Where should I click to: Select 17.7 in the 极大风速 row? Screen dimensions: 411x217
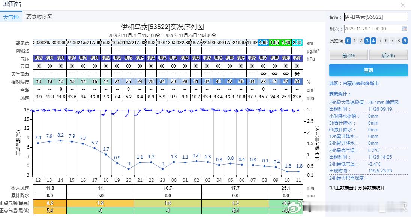coord(235,188)
